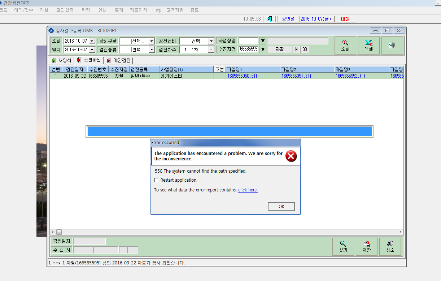Check the Restart application checkbox

coord(156,180)
